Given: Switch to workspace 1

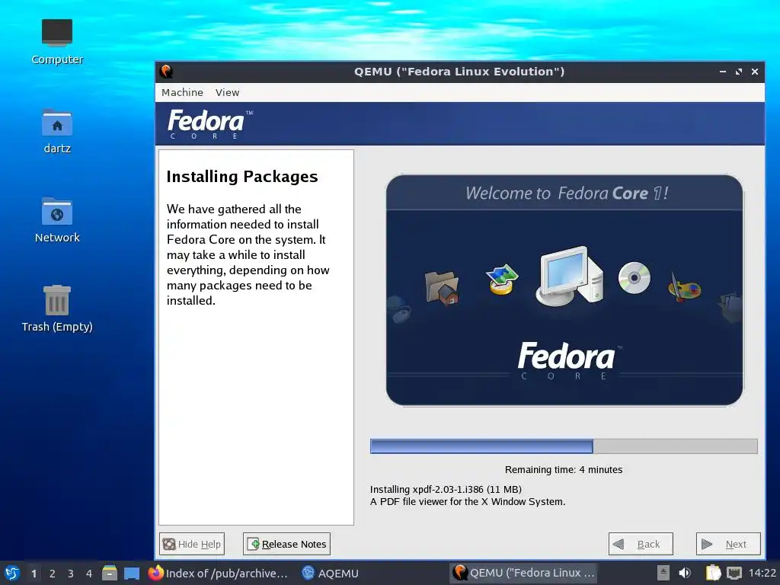Looking at the screenshot, I should tap(34, 574).
